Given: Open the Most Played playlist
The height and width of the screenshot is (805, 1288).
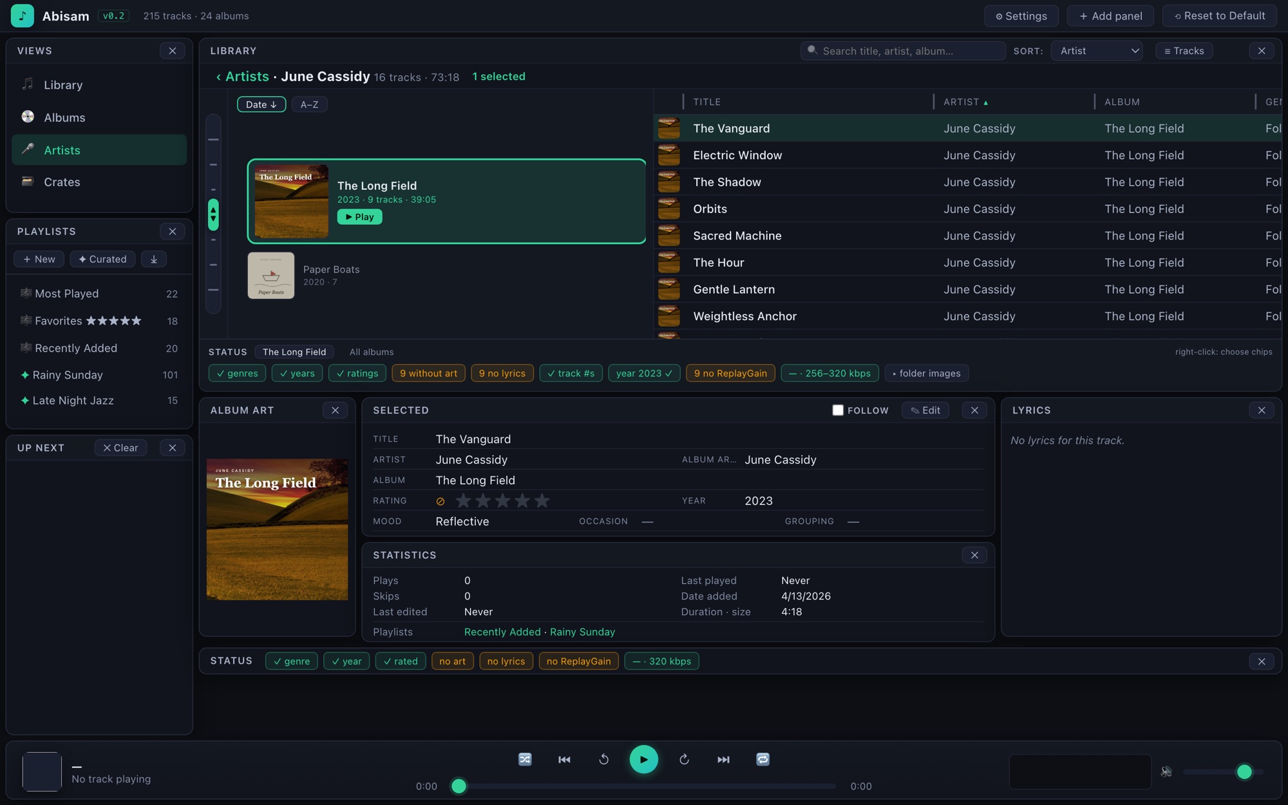Looking at the screenshot, I should [x=99, y=294].
